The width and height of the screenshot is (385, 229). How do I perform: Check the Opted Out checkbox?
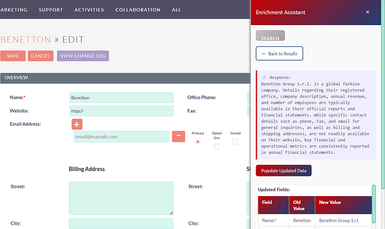216,146
